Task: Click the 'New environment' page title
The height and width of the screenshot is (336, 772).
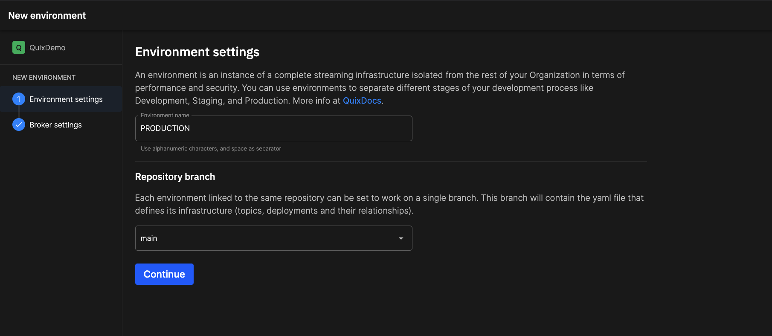Action: [47, 15]
